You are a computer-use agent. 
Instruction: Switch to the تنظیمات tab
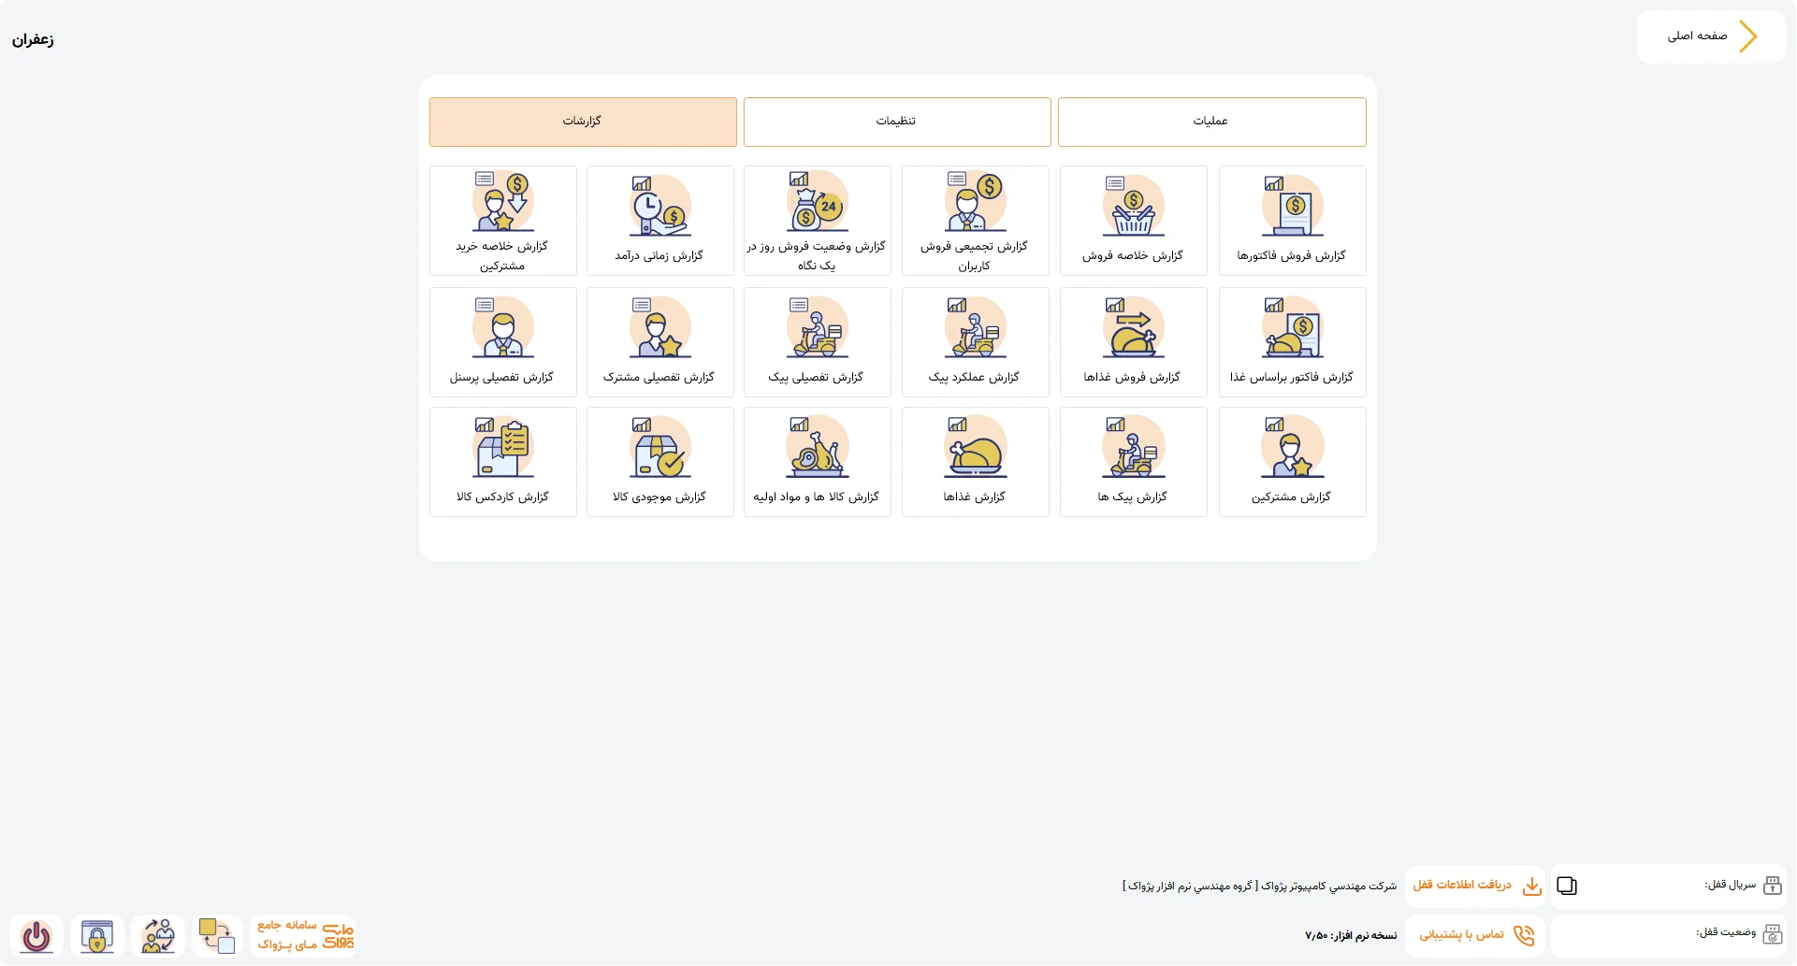897,122
